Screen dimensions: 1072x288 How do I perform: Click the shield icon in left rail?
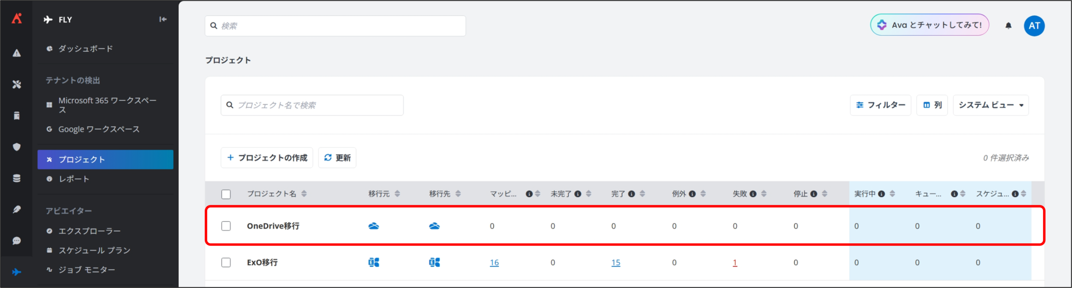[x=17, y=147]
